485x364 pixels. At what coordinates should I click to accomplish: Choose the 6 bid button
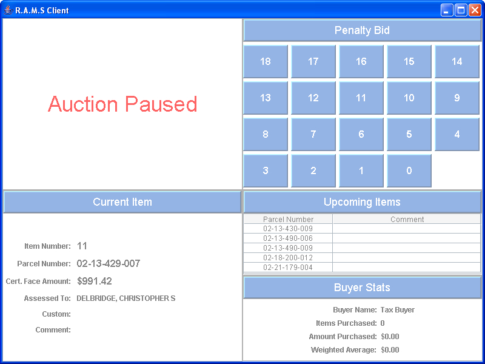(361, 134)
